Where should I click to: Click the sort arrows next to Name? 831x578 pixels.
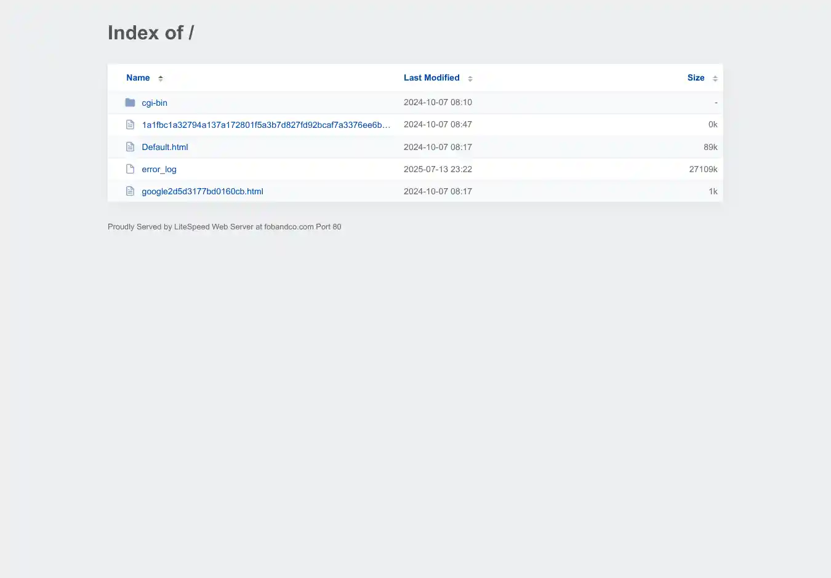tap(161, 78)
